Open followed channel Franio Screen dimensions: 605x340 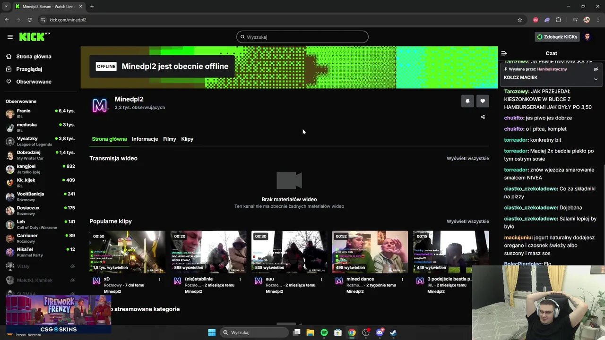point(40,113)
